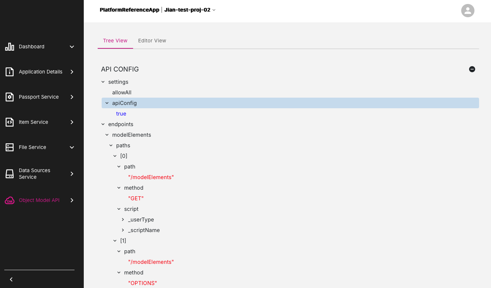
Task: Expand the _userType tree node
Action: [123, 219]
